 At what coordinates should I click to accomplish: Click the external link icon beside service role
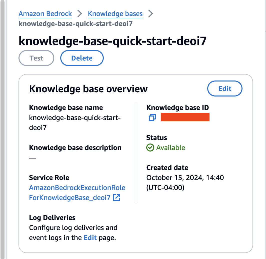(116, 198)
